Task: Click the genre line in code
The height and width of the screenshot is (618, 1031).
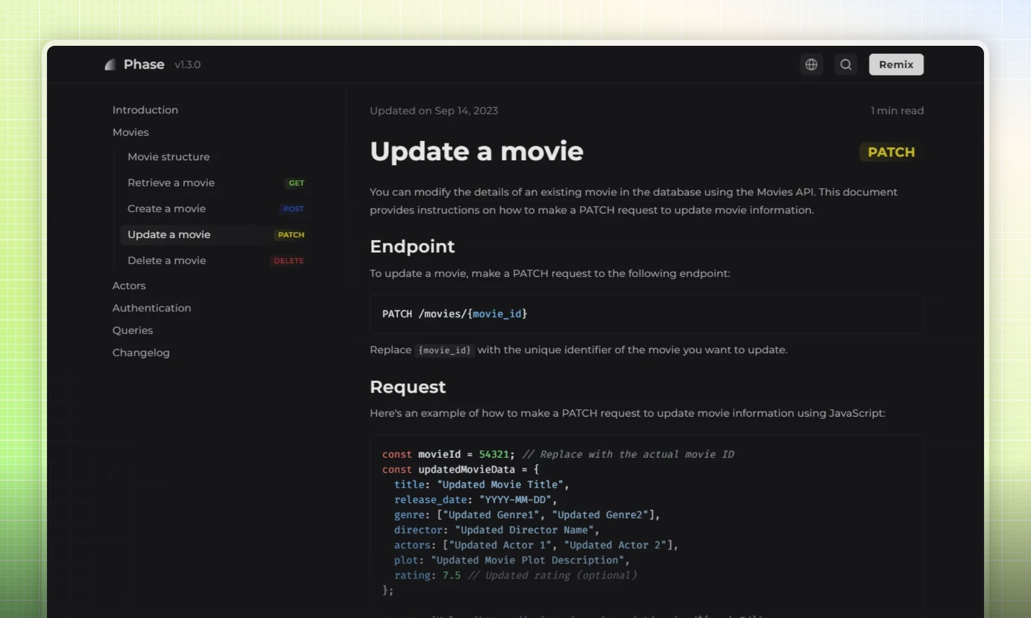Action: click(527, 515)
